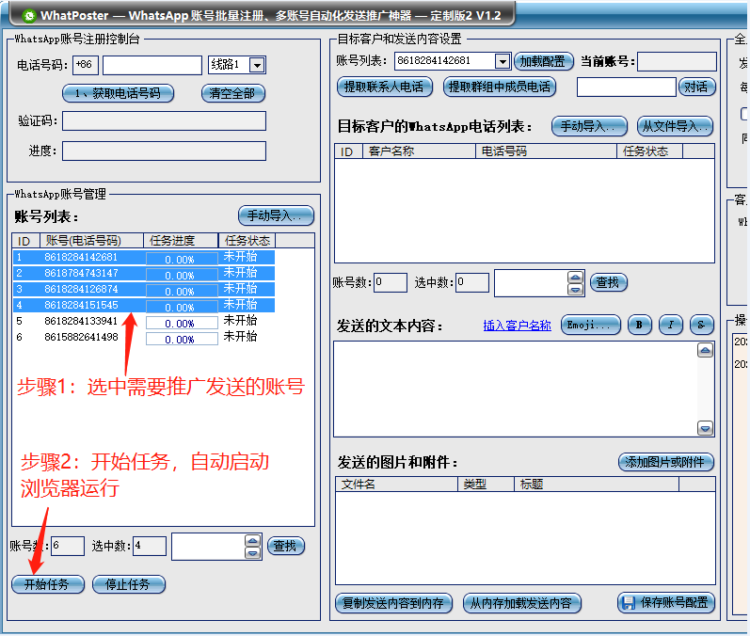
Task: Click the 加载配置 button
Action: [x=543, y=61]
